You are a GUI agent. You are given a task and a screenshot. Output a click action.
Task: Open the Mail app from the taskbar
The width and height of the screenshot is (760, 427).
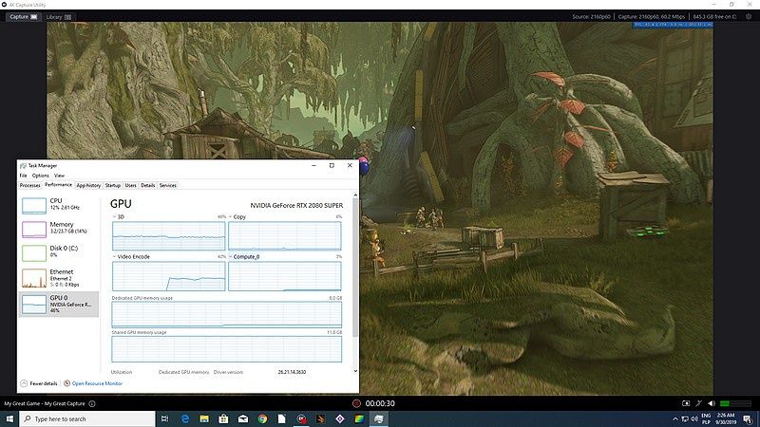[x=243, y=418]
